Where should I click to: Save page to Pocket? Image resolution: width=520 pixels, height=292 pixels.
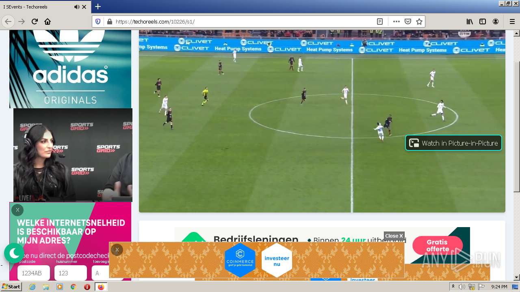point(408,21)
